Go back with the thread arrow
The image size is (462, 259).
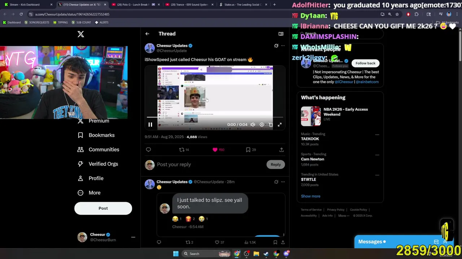[147, 34]
